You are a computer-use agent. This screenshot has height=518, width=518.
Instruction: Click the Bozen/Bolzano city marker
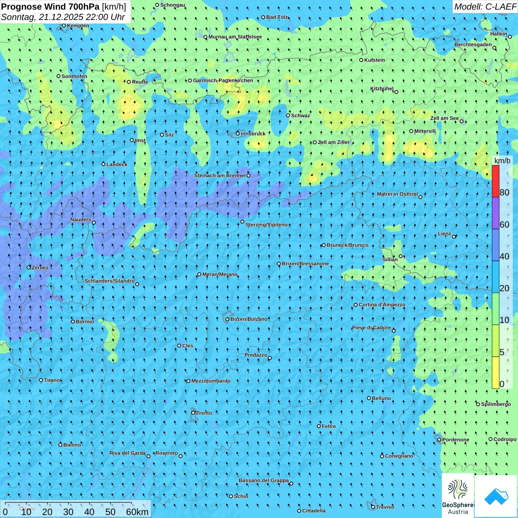[x=227, y=319]
